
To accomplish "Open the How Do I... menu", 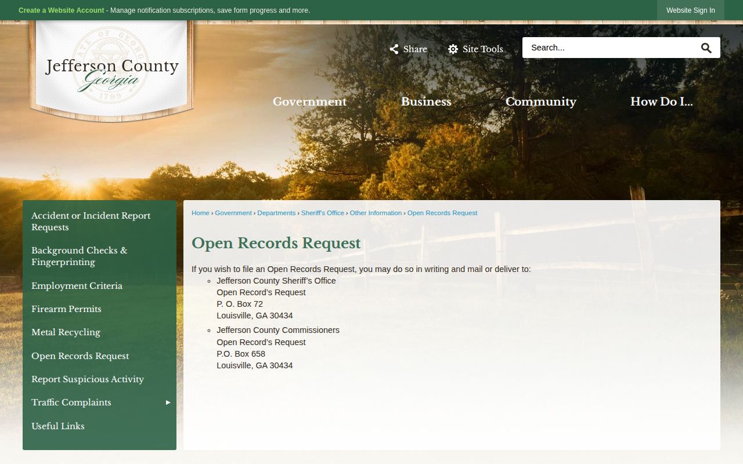I will (x=662, y=101).
